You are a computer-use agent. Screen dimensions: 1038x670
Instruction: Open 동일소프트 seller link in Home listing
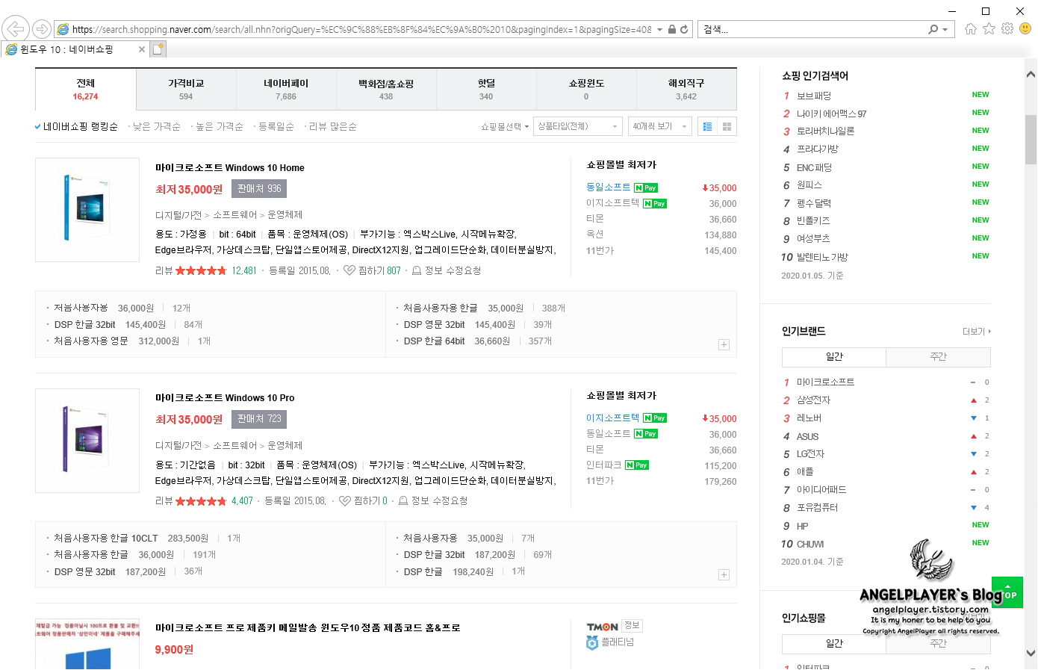(x=609, y=187)
